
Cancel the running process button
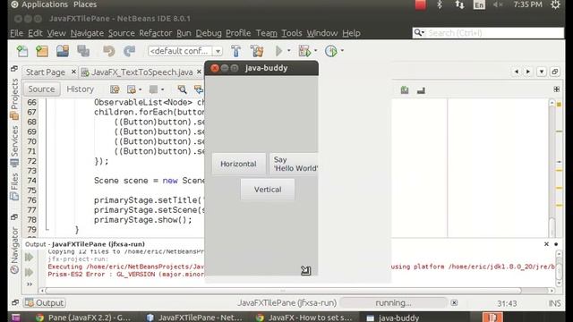click(454, 302)
